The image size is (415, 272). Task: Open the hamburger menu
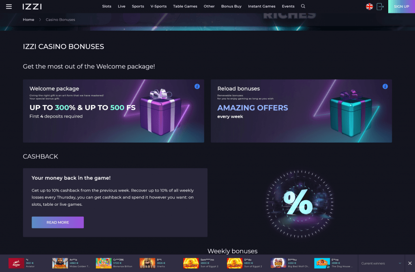tap(9, 6)
